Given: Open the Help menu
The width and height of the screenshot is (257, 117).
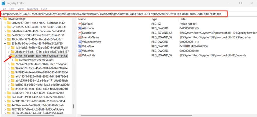Looking at the screenshot, I should [44, 9].
